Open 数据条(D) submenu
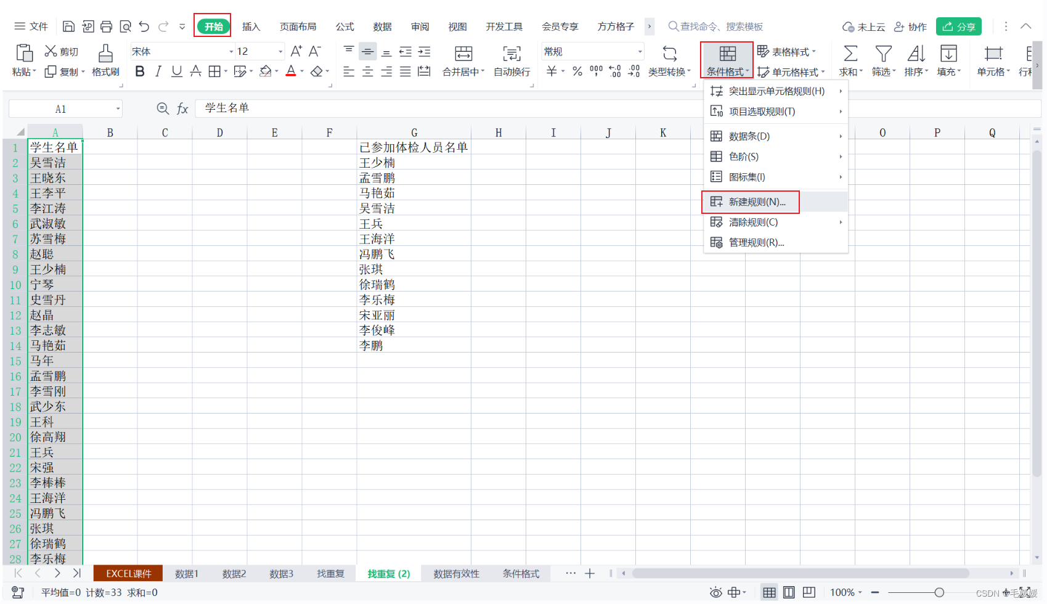Image resolution: width=1047 pixels, height=604 pixels. click(776, 136)
